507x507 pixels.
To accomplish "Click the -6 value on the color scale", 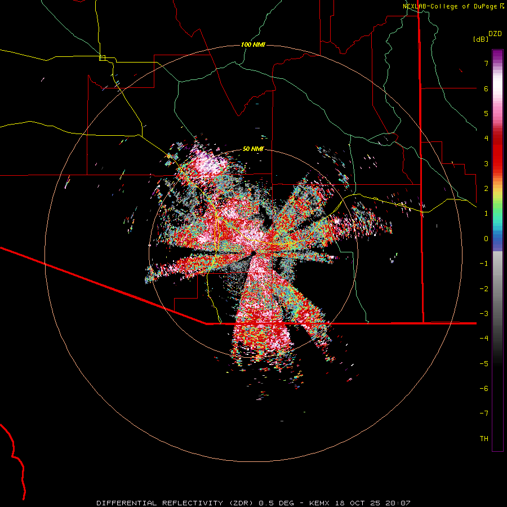I will tap(484, 389).
